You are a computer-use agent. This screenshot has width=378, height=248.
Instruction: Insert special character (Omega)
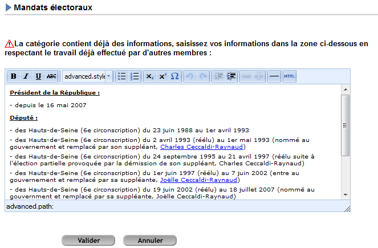click(x=175, y=76)
